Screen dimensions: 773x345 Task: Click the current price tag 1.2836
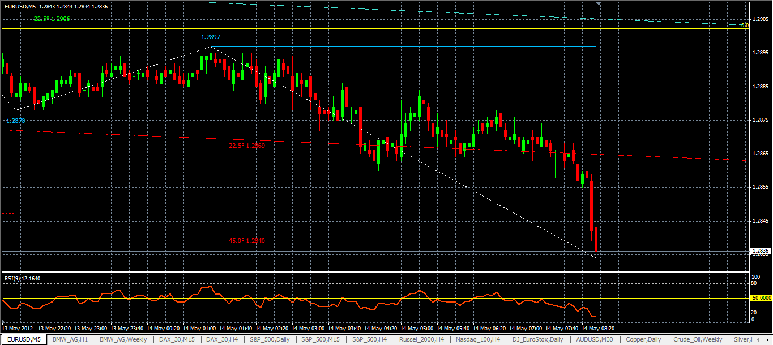tap(759, 250)
